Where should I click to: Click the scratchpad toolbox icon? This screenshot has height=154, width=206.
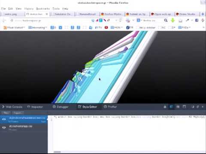[178, 107]
